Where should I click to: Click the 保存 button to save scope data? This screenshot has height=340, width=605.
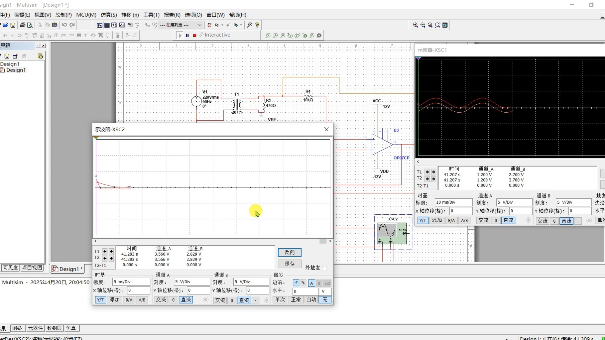click(x=289, y=264)
